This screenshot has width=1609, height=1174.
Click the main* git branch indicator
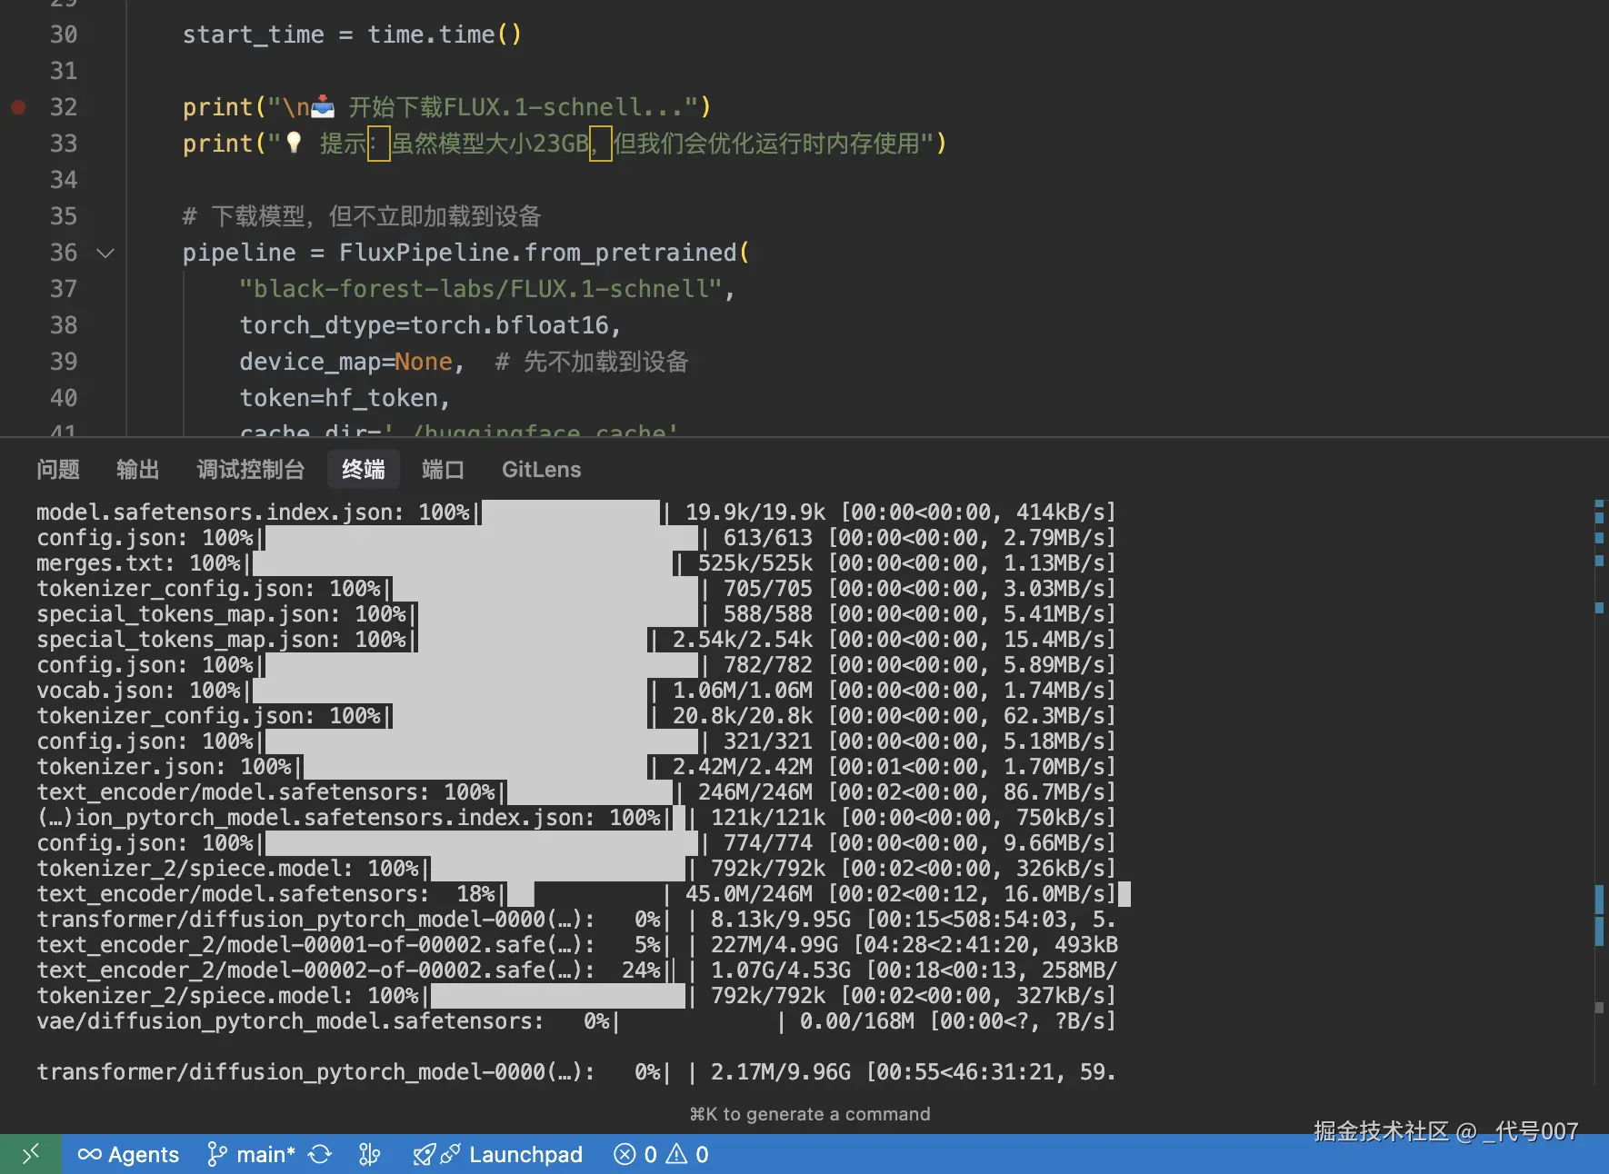tap(251, 1154)
